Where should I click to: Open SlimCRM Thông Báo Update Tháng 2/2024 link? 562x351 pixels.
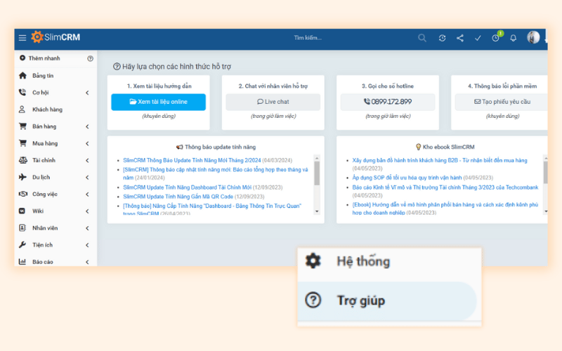click(192, 160)
